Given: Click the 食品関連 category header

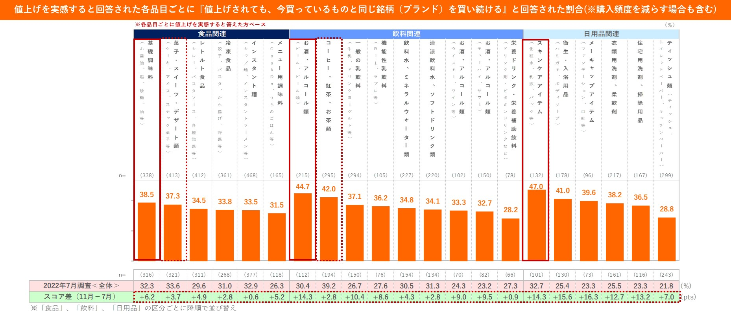Looking at the screenshot, I should [212, 34].
